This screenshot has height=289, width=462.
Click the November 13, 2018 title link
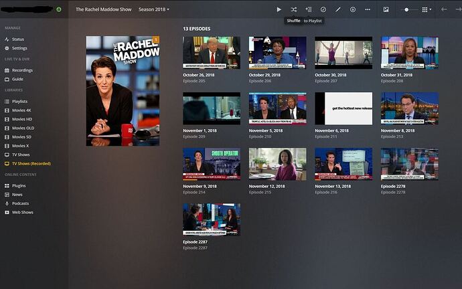coord(333,186)
